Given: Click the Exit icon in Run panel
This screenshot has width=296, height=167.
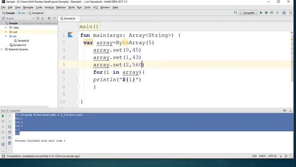Looking at the screenshot, I should (3, 138).
